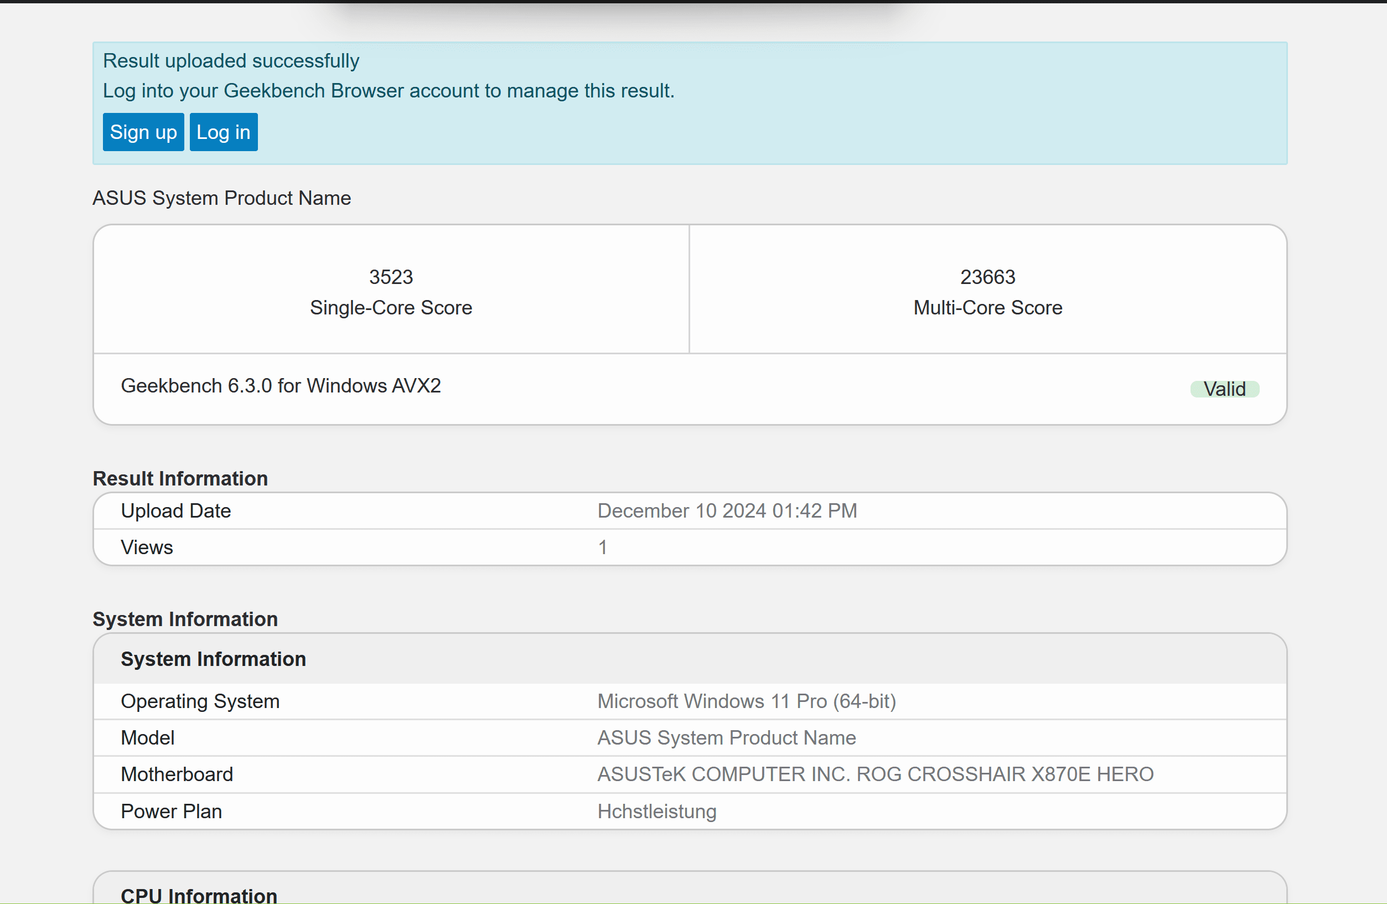
Task: Select Microsoft Windows 11 Pro (64-bit) value
Action: coord(747,701)
